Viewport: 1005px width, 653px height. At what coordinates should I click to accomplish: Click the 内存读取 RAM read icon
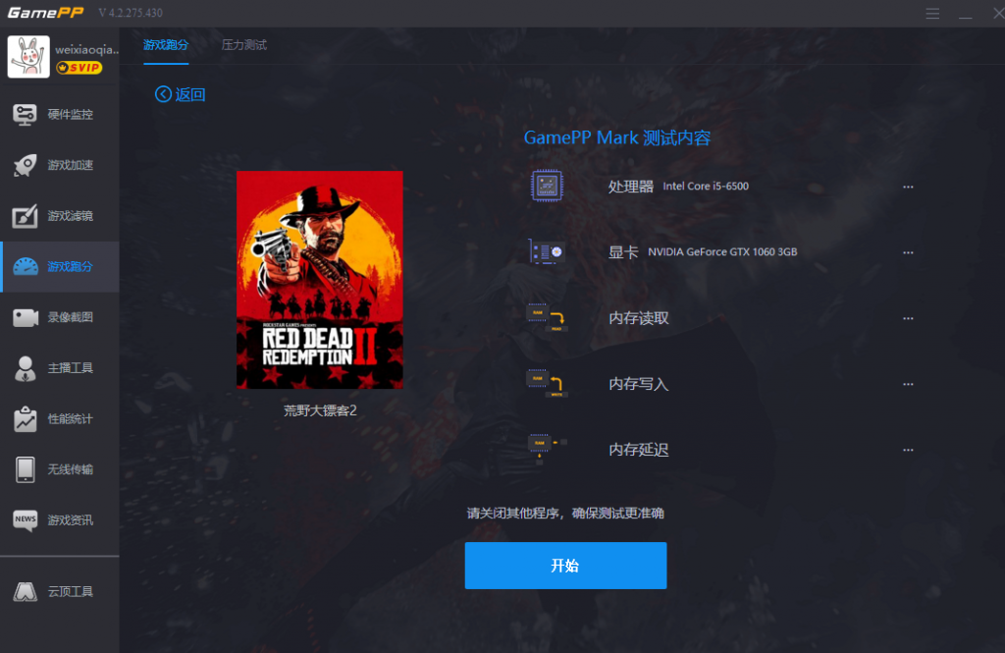[547, 317]
